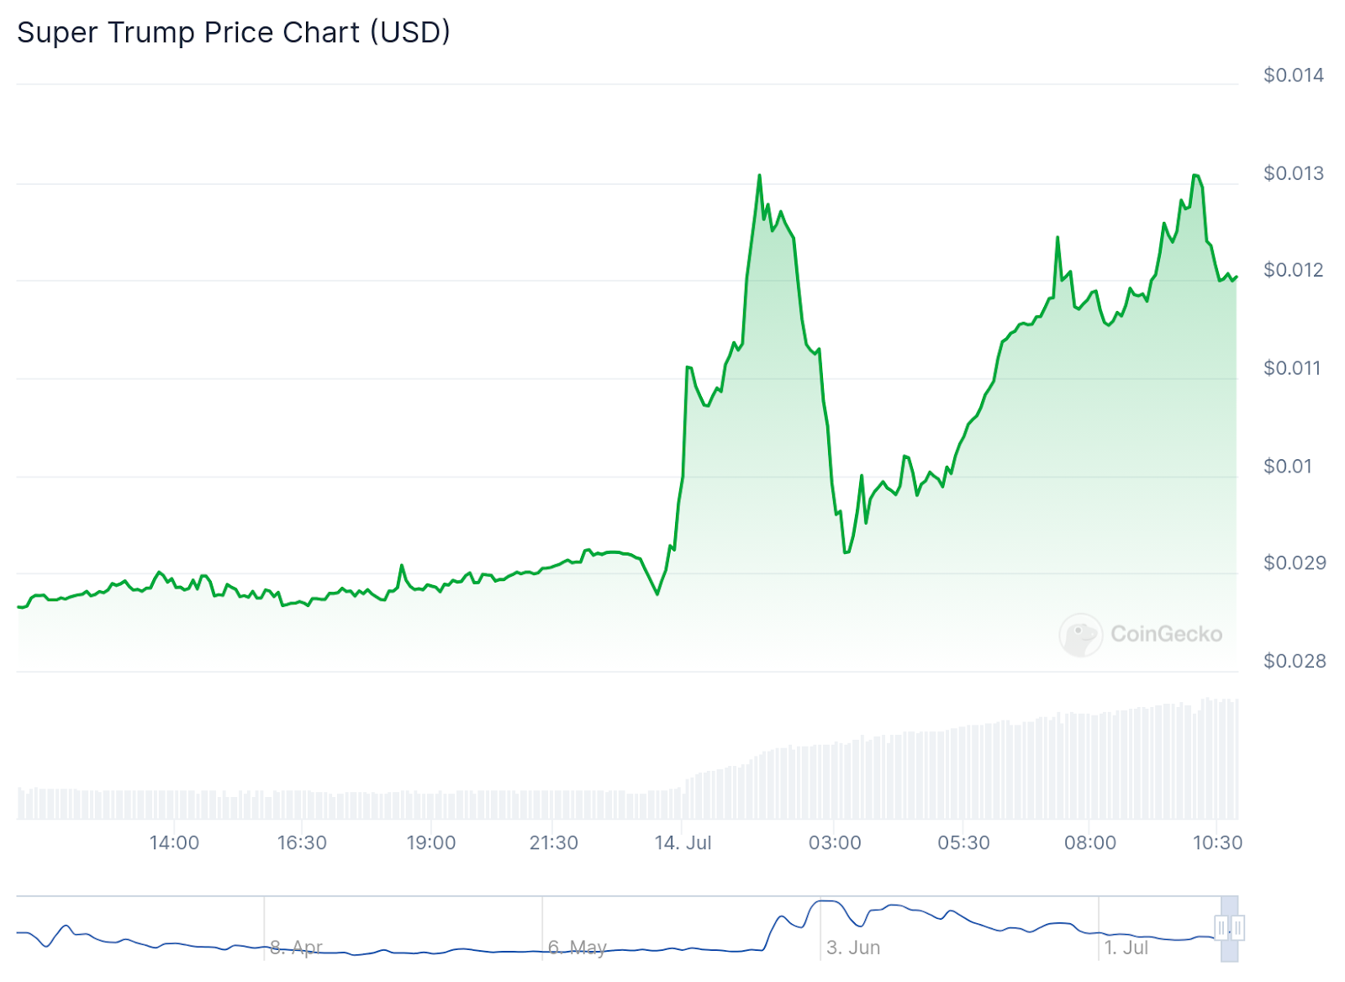
Task: Select the 14. Jul date marker
Action: point(683,842)
